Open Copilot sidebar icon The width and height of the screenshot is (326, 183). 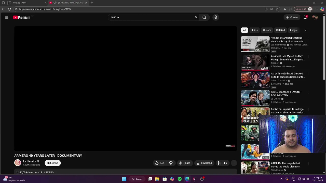pos(322,9)
